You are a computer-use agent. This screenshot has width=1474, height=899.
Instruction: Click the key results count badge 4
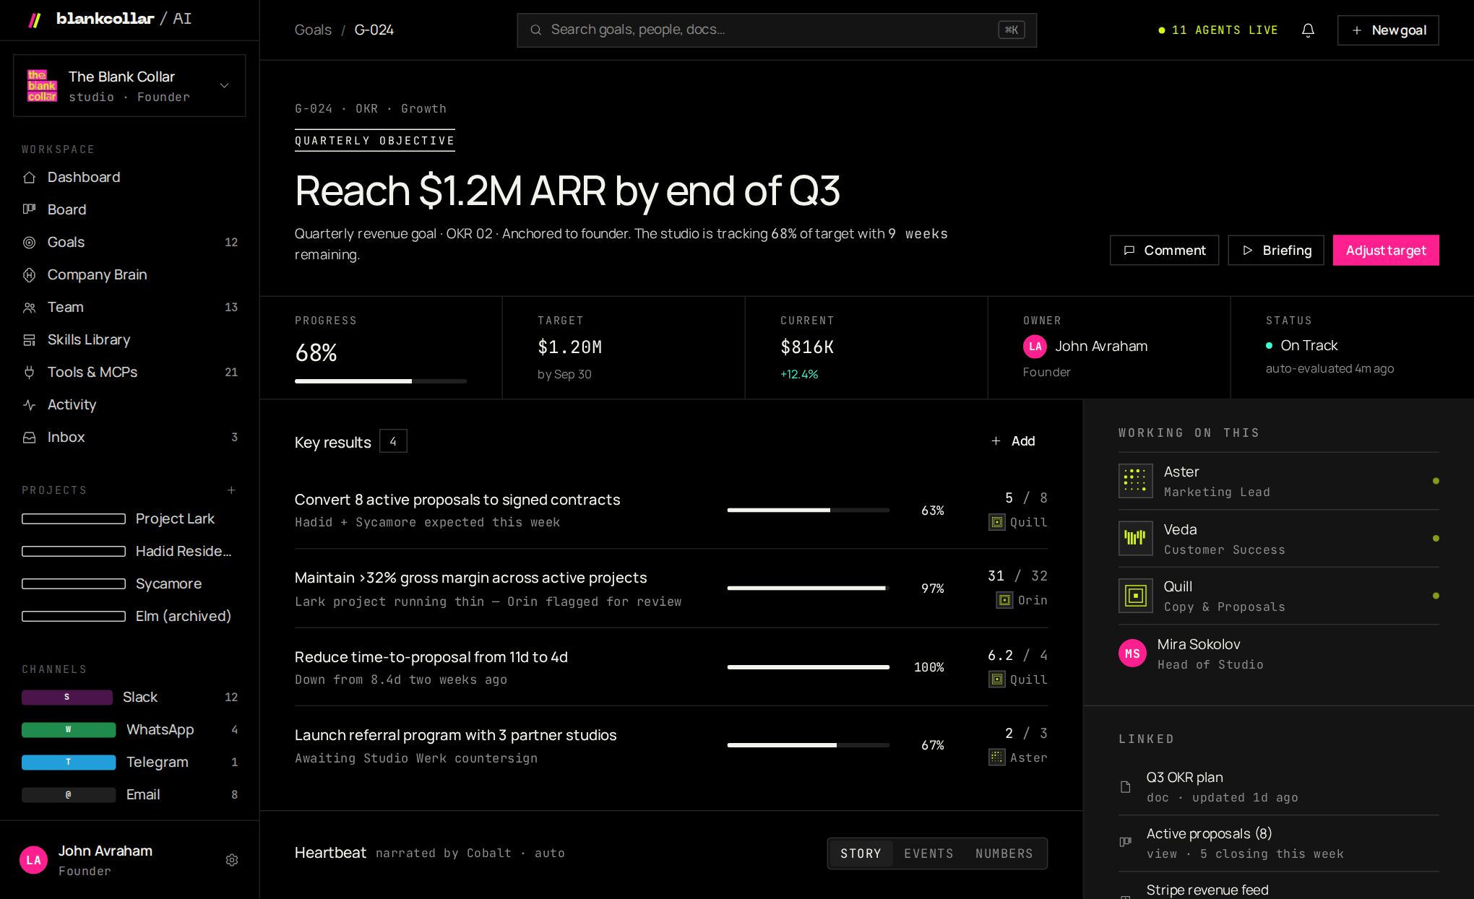pyautogui.click(x=393, y=441)
